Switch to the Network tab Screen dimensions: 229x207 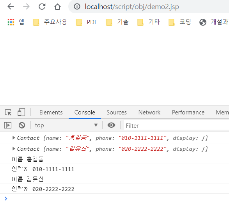(x=149, y=112)
